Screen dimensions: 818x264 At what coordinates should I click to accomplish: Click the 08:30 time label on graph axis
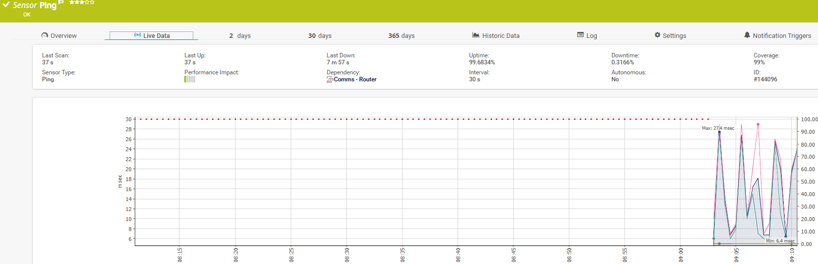click(347, 255)
